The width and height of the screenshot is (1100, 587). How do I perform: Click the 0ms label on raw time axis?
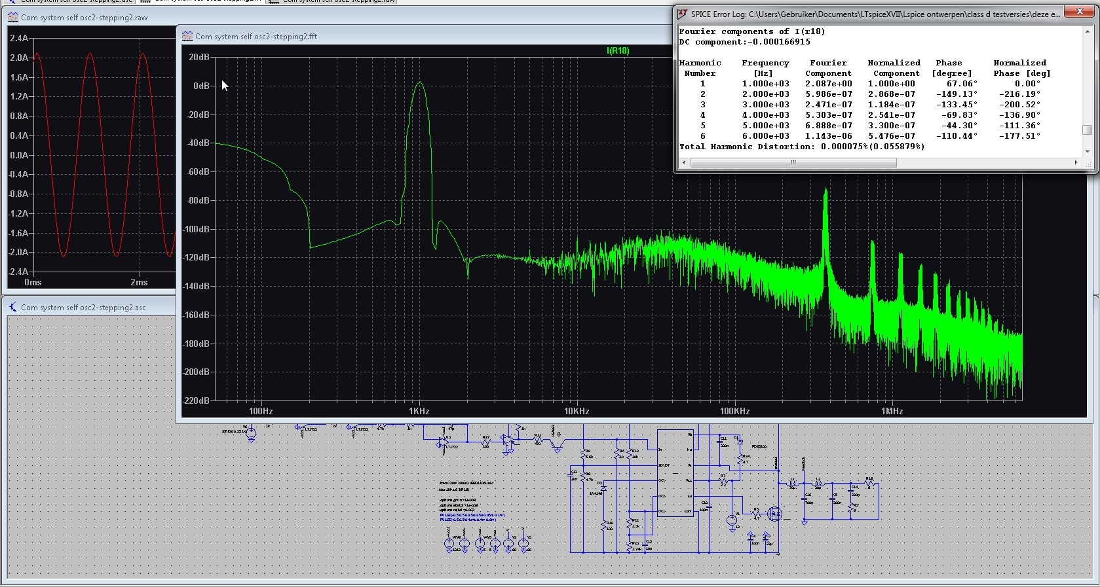pos(33,283)
